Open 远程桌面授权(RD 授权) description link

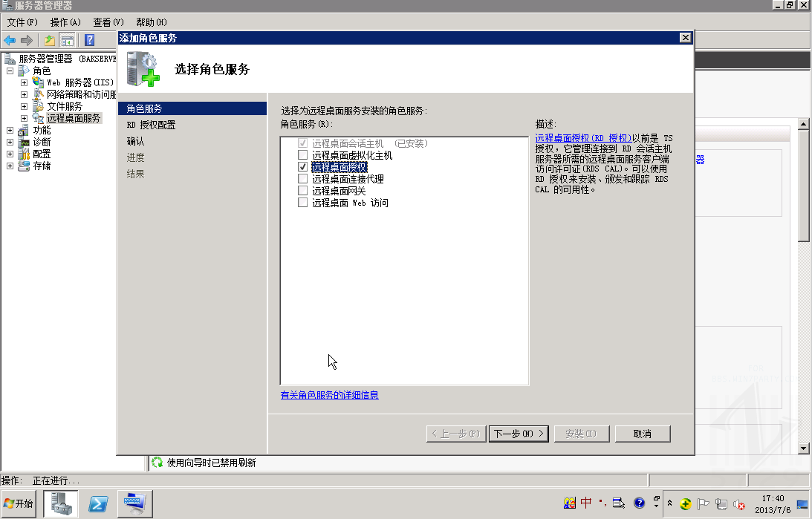point(583,138)
